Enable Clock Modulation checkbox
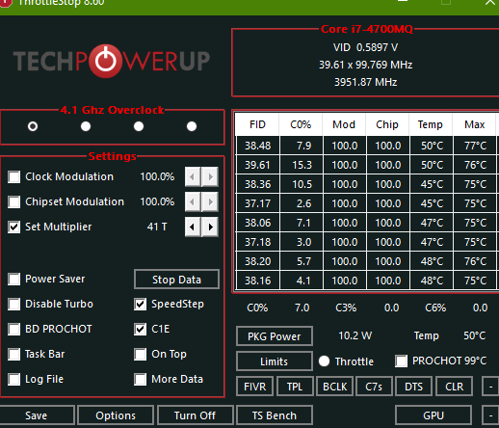This screenshot has width=499, height=428. pos(14,176)
